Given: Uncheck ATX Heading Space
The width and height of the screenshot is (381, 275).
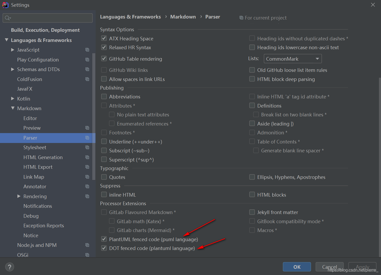Looking at the screenshot, I should point(104,38).
